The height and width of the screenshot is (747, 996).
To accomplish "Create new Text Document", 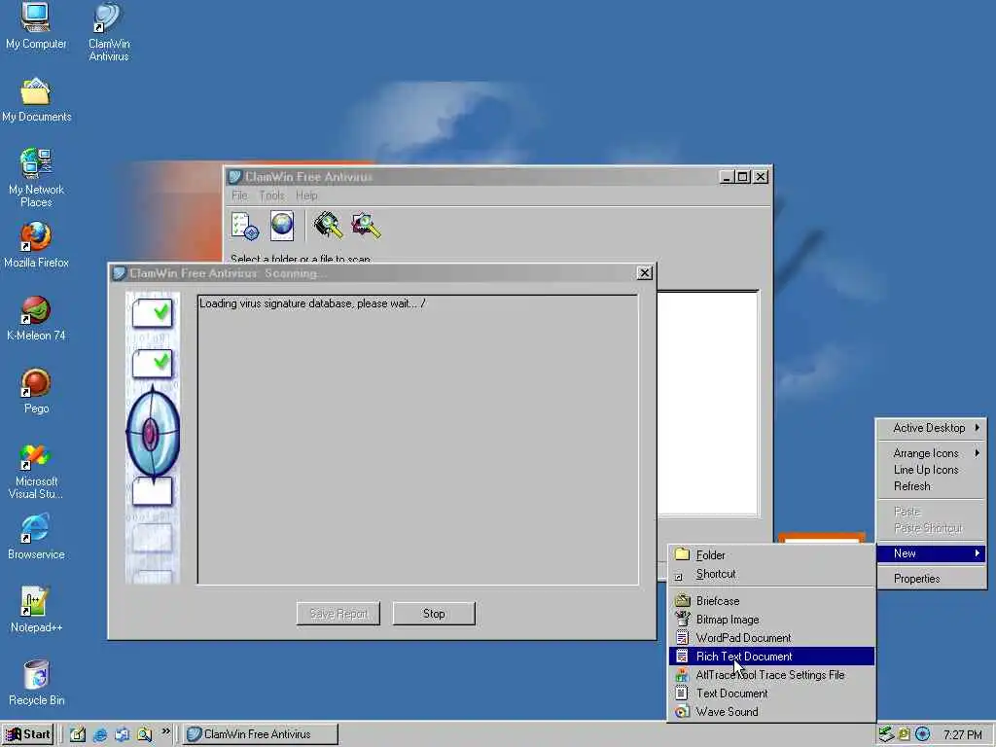I will pos(771,693).
